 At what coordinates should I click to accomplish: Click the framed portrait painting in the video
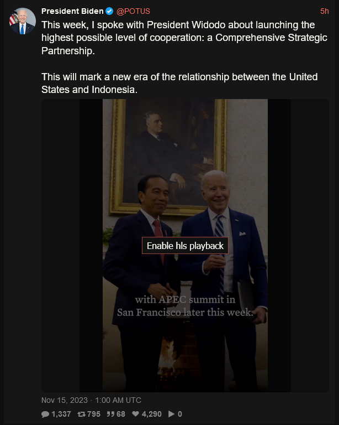click(x=168, y=157)
